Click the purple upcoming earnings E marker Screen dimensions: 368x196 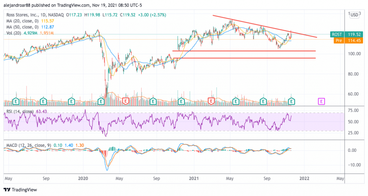[321, 102]
